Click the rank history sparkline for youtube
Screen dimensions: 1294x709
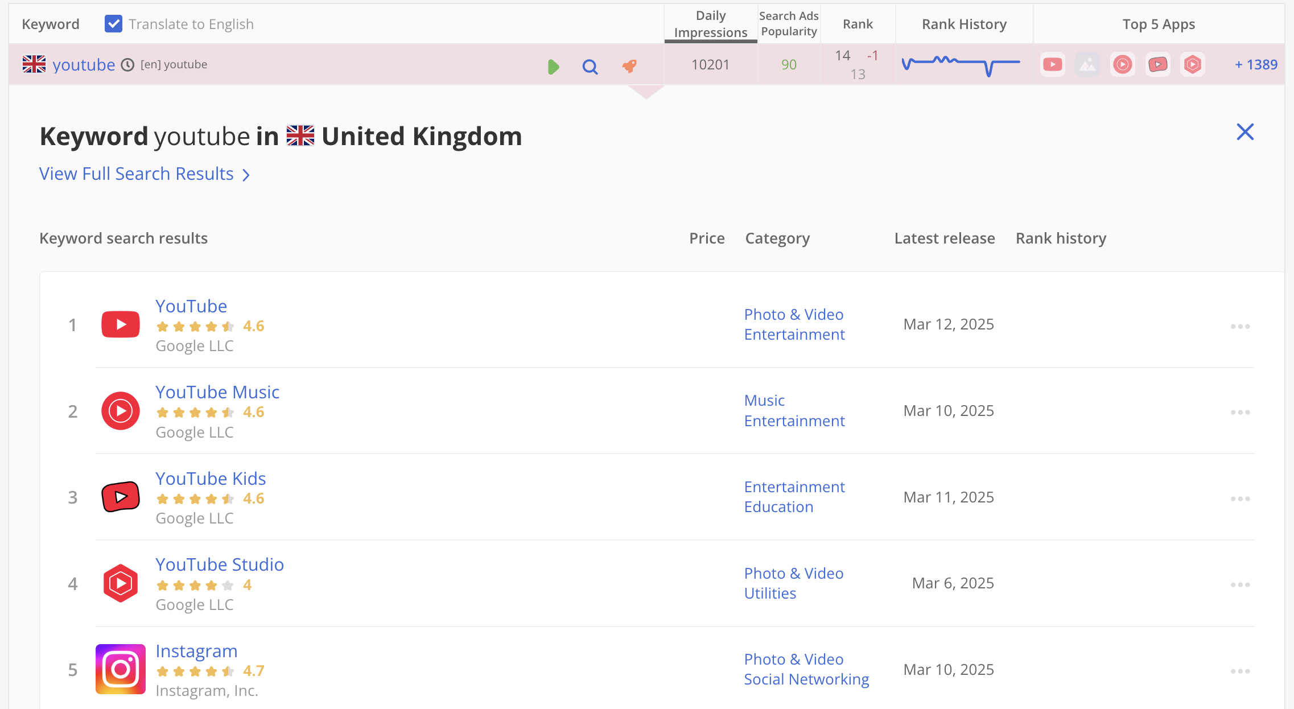coord(961,65)
